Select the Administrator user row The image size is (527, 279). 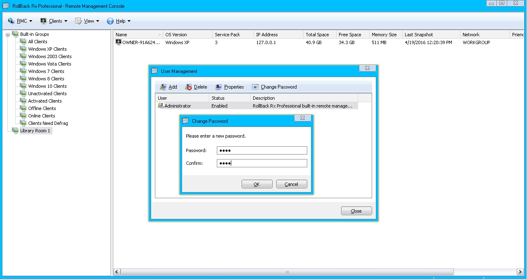pyautogui.click(x=257, y=106)
